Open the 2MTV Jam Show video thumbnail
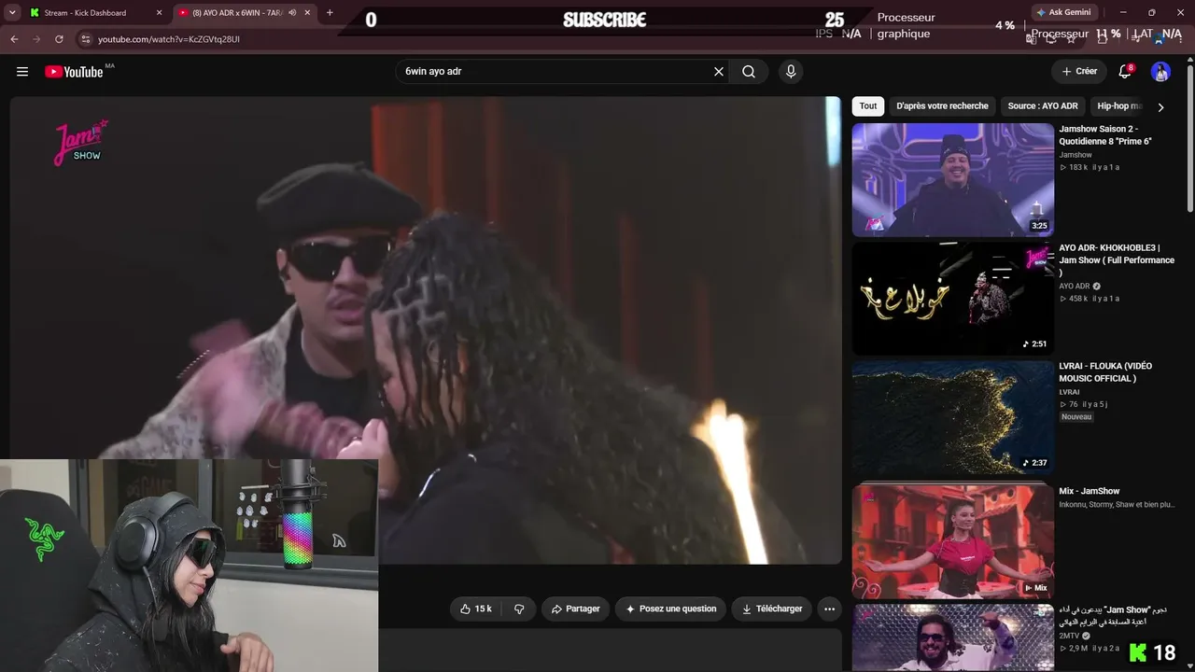Image resolution: width=1195 pixels, height=672 pixels. (952, 637)
